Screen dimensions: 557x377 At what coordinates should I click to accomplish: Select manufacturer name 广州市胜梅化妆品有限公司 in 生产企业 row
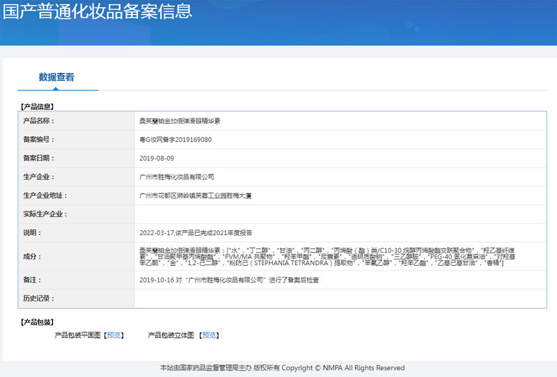click(x=177, y=177)
